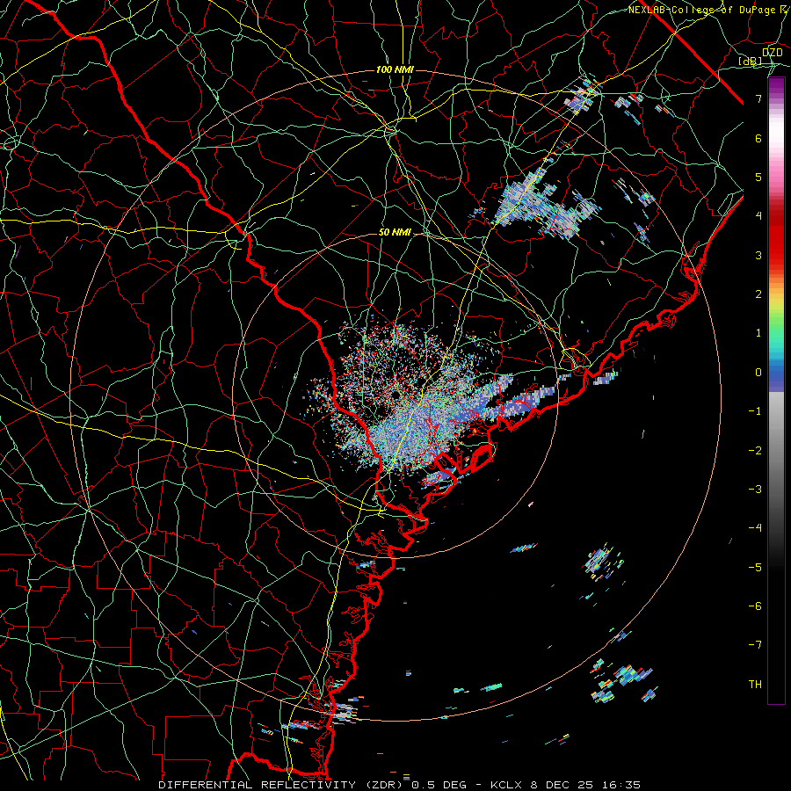This screenshot has width=791, height=791.
Task: Click the [dB] unit label
Action: (751, 61)
